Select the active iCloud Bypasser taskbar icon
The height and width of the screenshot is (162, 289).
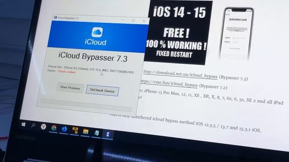[x=108, y=134]
